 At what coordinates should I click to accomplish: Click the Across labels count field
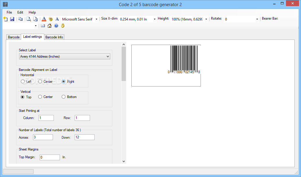click(43, 137)
